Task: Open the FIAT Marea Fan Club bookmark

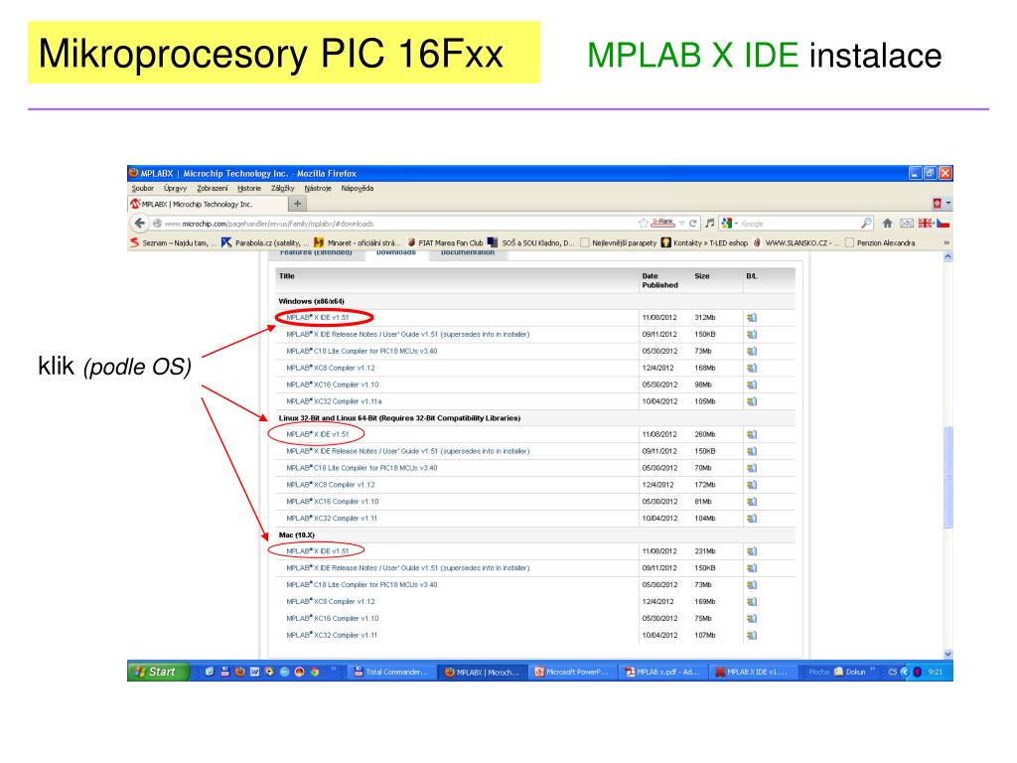Action: pyautogui.click(x=445, y=242)
